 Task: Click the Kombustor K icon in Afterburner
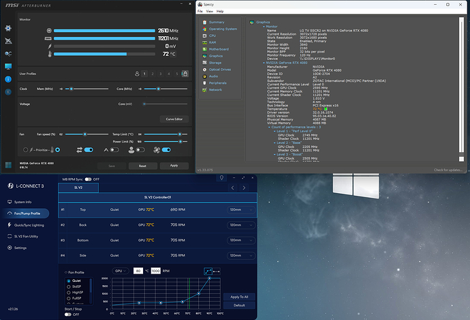[8, 92]
